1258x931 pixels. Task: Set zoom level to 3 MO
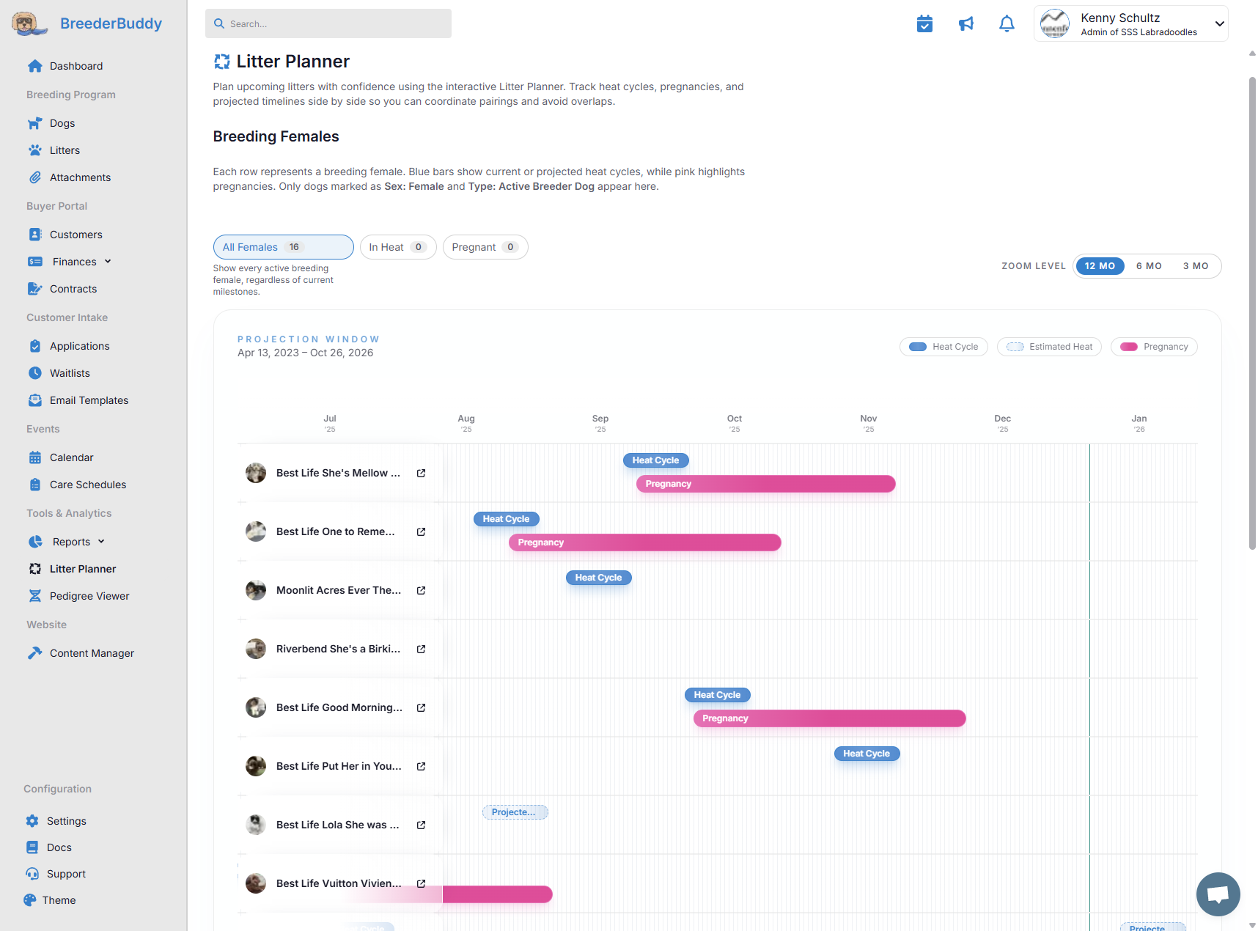click(1195, 266)
